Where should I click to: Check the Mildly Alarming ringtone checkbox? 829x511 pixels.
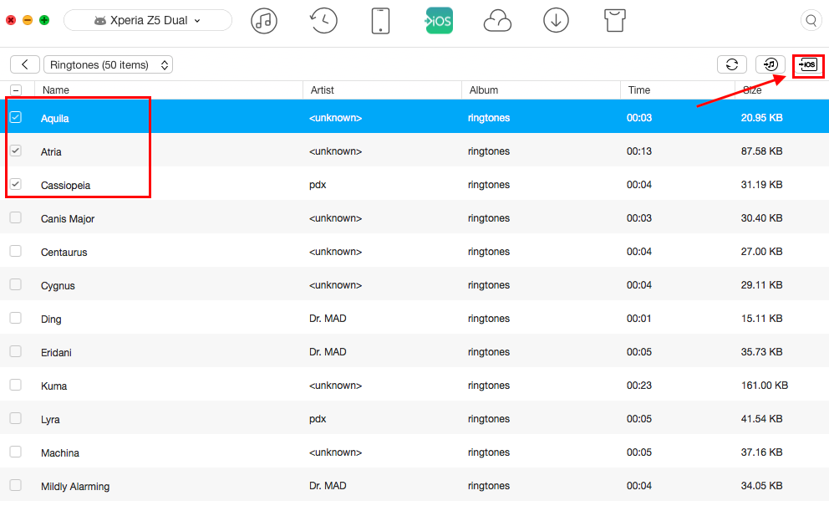coord(16,485)
